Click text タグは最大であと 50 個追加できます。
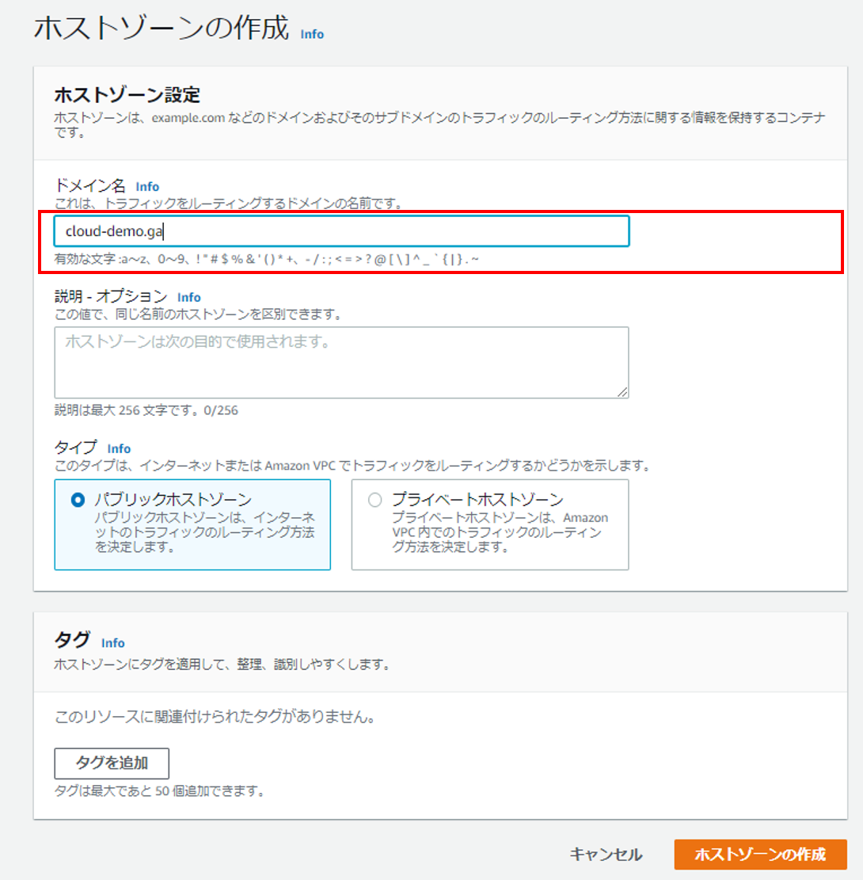The width and height of the screenshot is (863, 880). 159,790
